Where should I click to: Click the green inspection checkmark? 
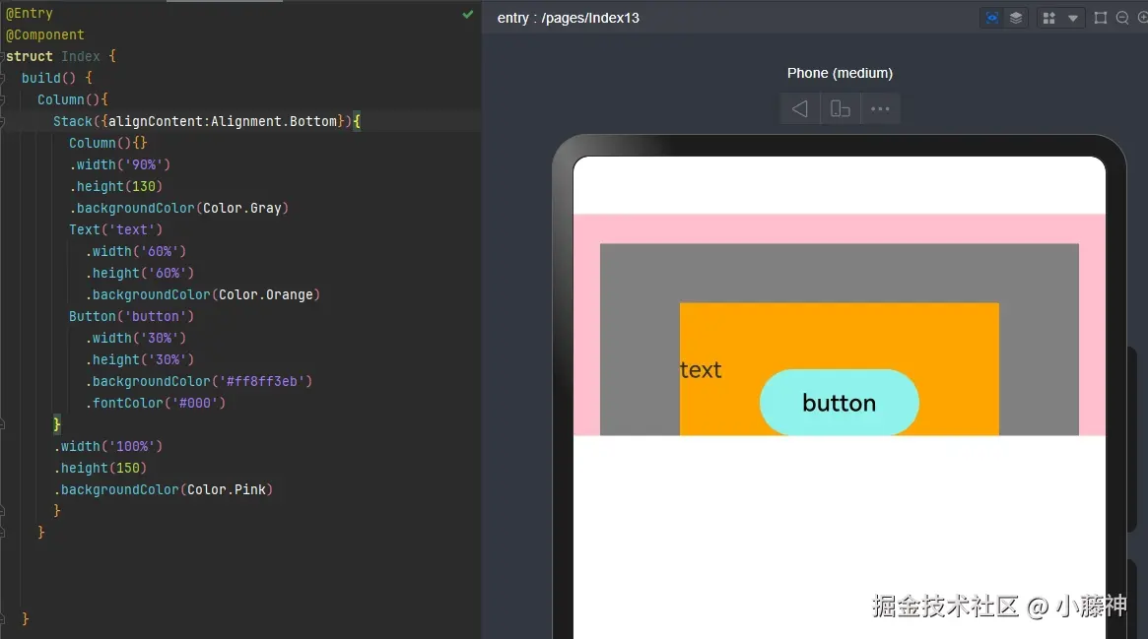(x=468, y=14)
